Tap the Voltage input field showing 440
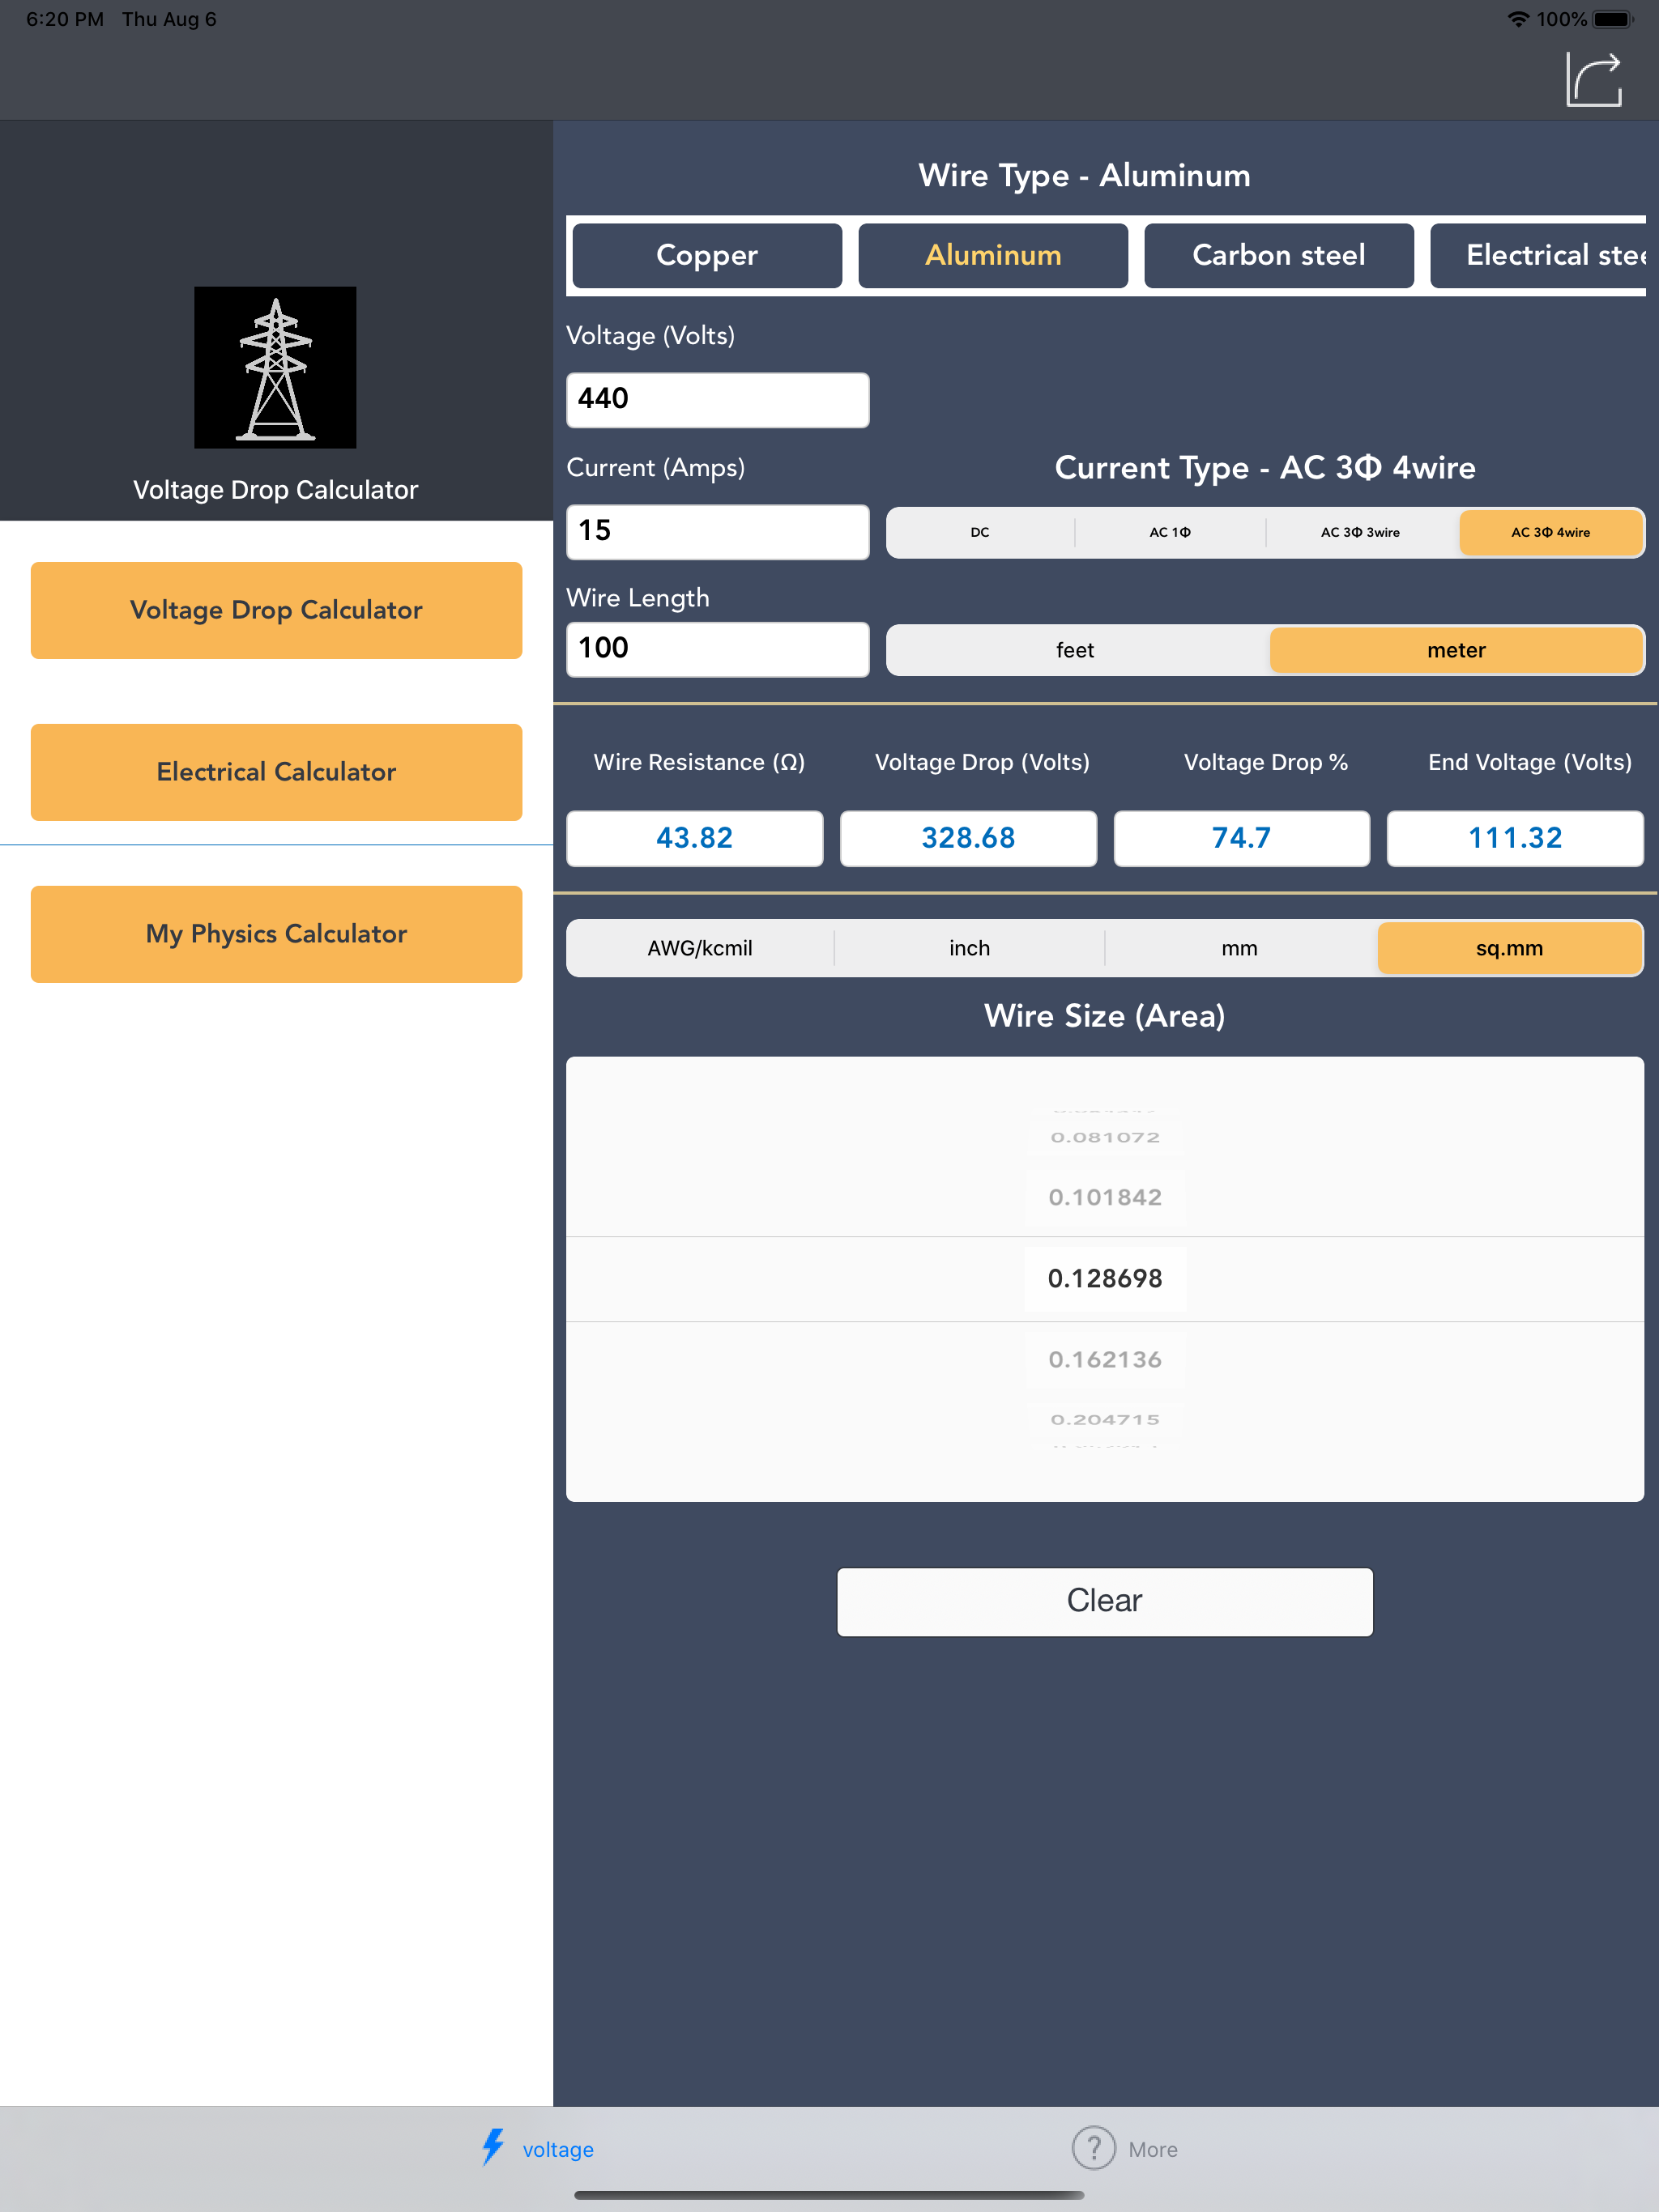Viewport: 1659px width, 2212px height. click(x=716, y=399)
